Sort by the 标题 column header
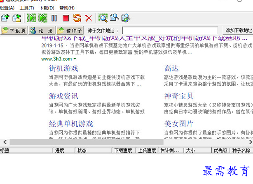Viewport: 253px width, 184px height. pos(26,151)
